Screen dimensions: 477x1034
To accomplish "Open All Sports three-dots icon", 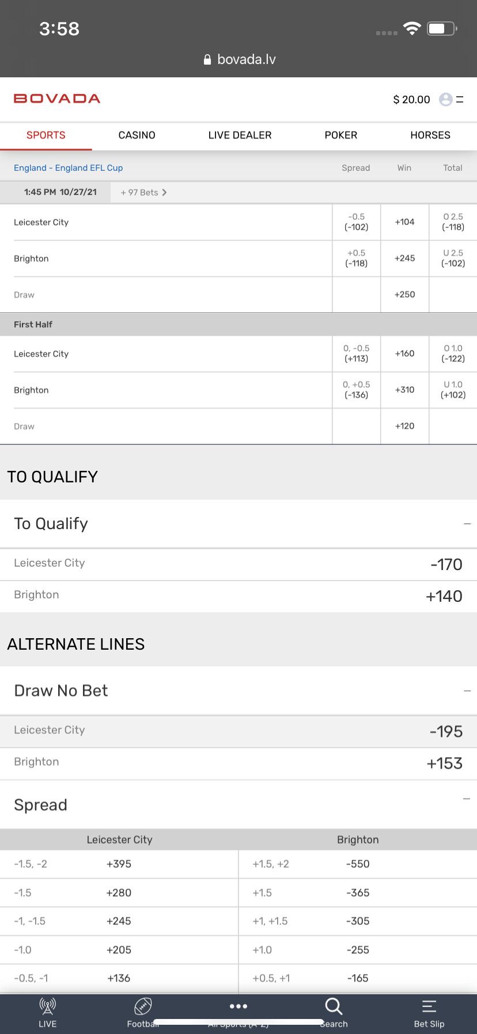I will (238, 1007).
